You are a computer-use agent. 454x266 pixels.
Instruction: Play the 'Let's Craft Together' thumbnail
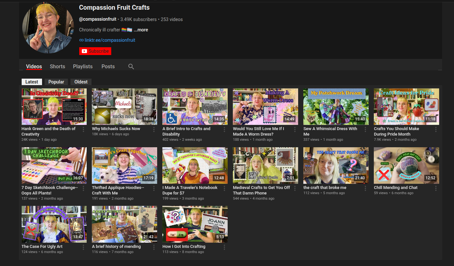tap(124, 166)
